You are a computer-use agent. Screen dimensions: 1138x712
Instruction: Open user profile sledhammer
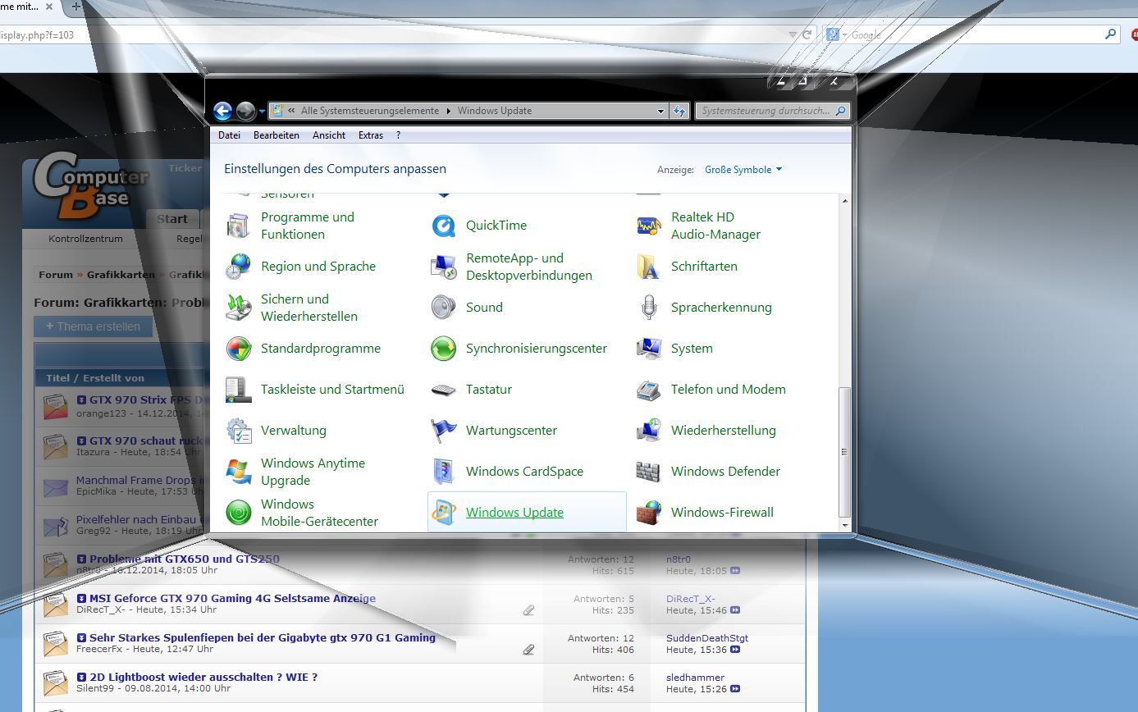696,678
